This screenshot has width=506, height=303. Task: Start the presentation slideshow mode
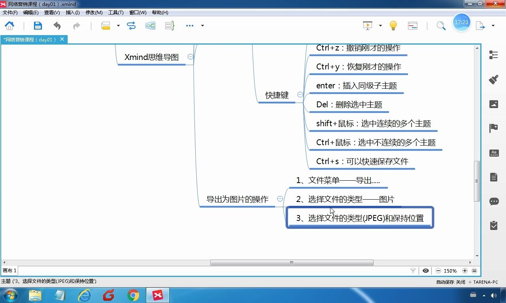(368, 26)
